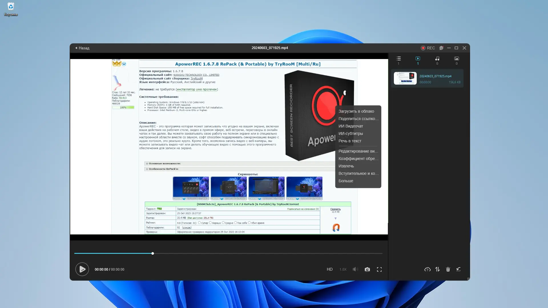Open the images recordings list icon
Screen dimensions: 548x308
(456, 59)
